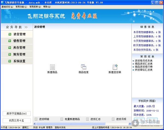This screenshot has height=130, width=164.
Task: Open the 基础设定 menu
Action: [7, 7]
